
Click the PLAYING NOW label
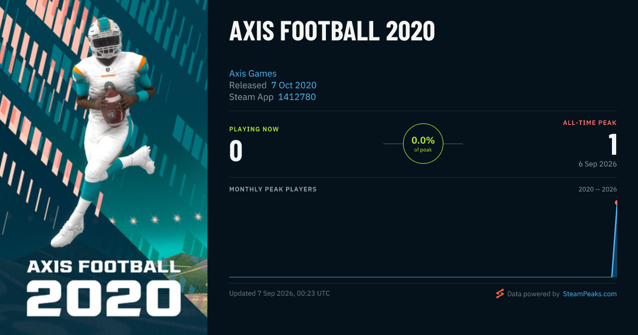click(254, 129)
